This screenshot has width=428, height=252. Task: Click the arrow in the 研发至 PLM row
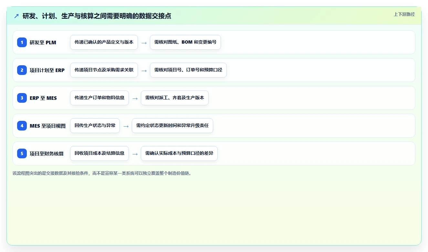click(x=144, y=43)
